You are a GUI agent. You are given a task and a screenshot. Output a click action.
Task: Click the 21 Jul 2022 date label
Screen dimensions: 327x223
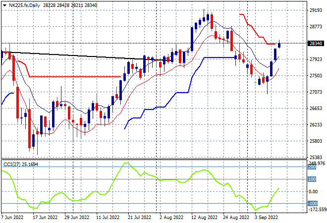(139, 218)
